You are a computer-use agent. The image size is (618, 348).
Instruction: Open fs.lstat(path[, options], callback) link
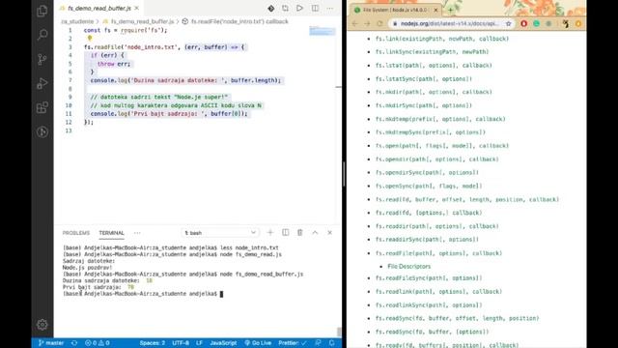tap(434, 66)
